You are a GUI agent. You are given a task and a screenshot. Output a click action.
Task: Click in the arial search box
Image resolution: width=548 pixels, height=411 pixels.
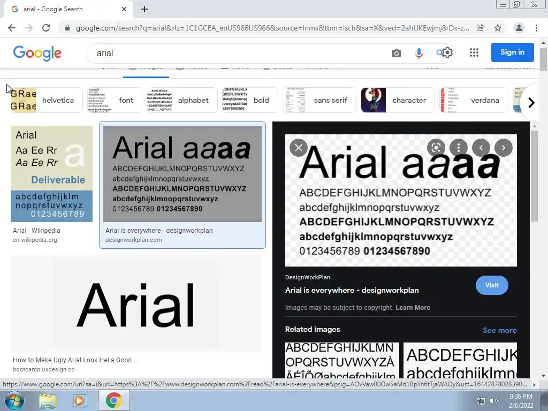tap(241, 53)
